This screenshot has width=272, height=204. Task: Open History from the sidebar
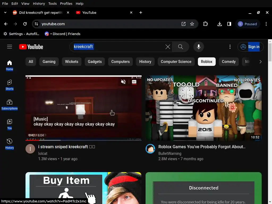(10, 144)
